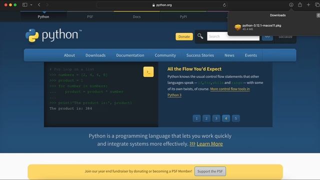Go back with the back arrow
This screenshot has width=320, height=180.
click(39, 4)
